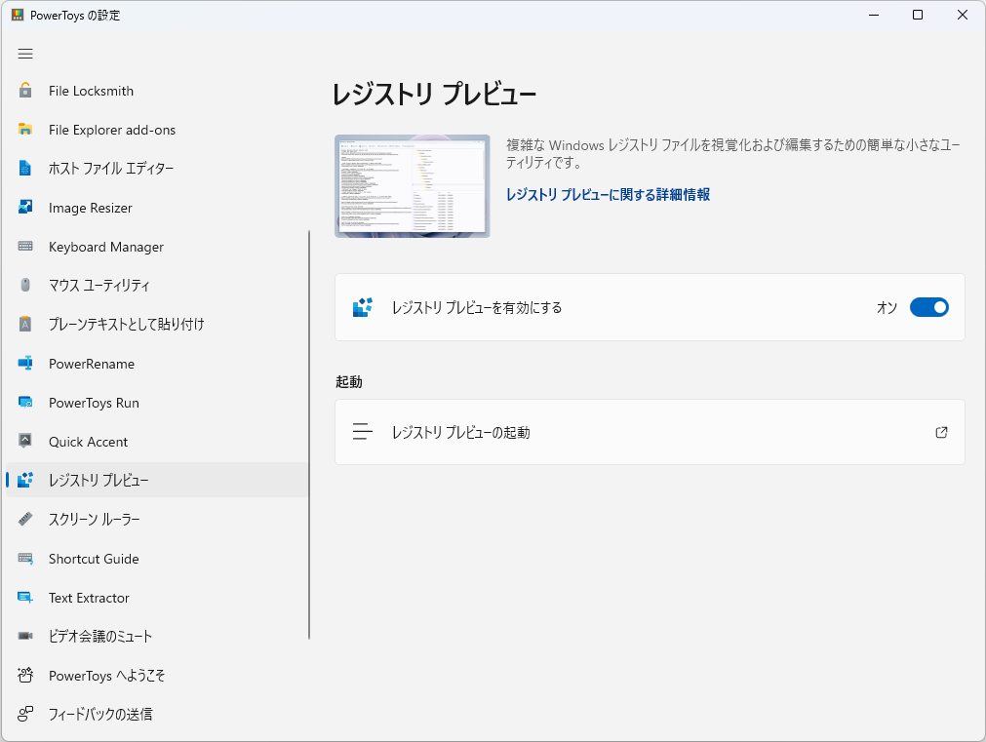The height and width of the screenshot is (742, 986).
Task: Click the File Locksmith padlock icon
Action: click(25, 91)
